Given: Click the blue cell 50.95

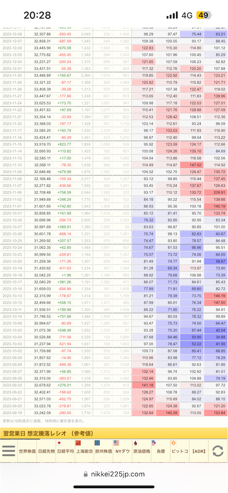Looking at the screenshot, I should point(192,337).
